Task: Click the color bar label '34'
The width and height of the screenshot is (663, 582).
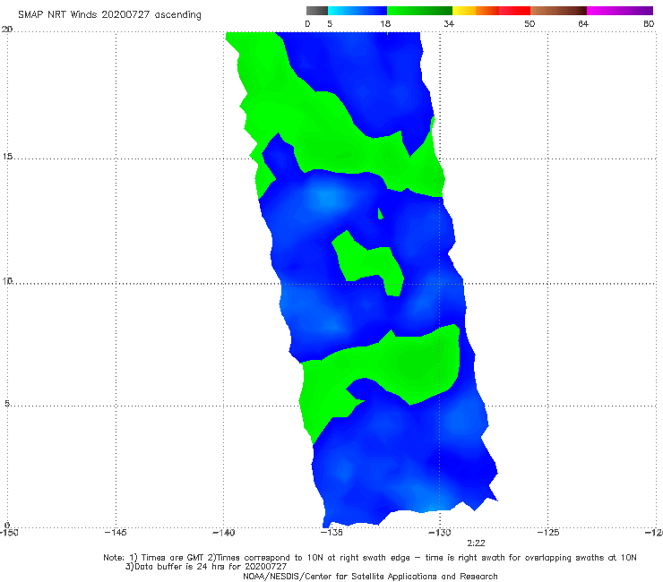Action: coord(449,24)
